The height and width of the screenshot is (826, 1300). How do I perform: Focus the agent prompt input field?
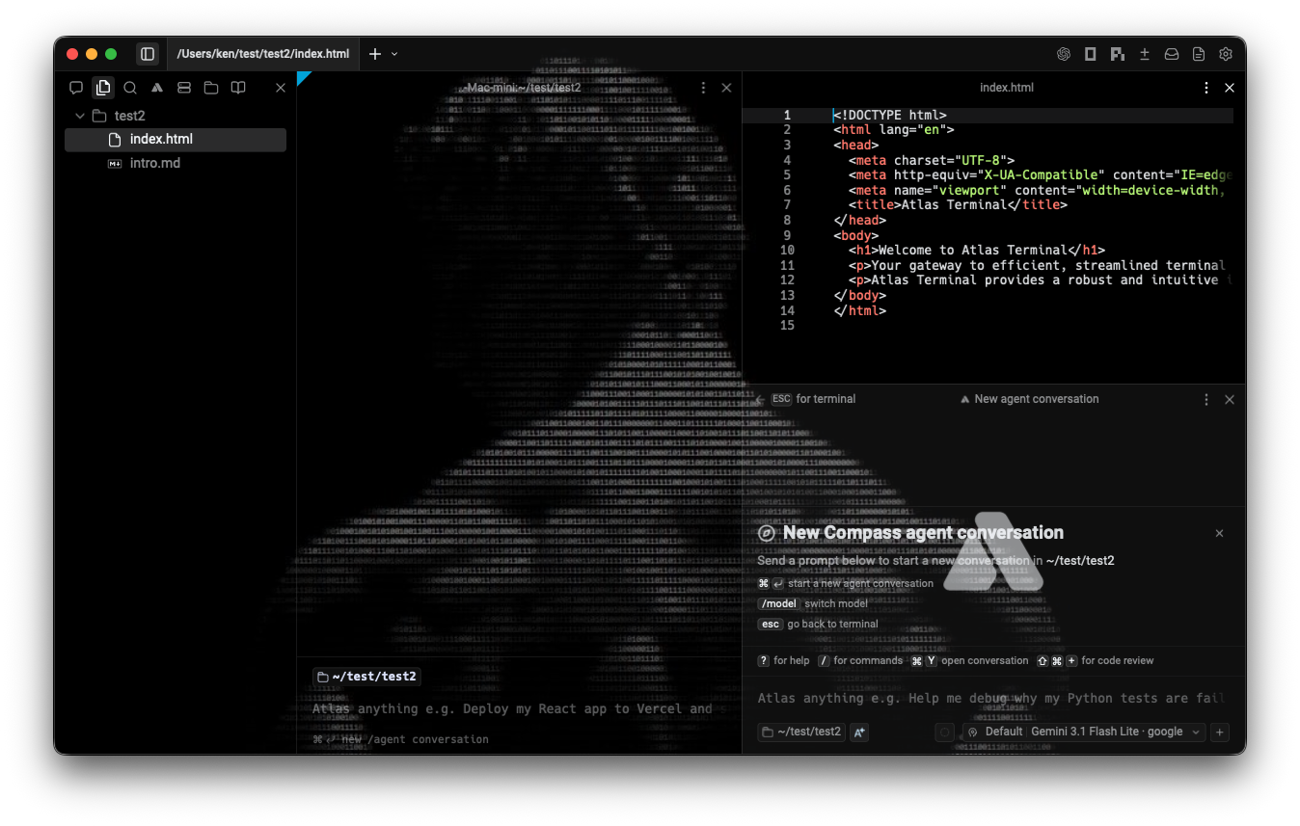992,698
